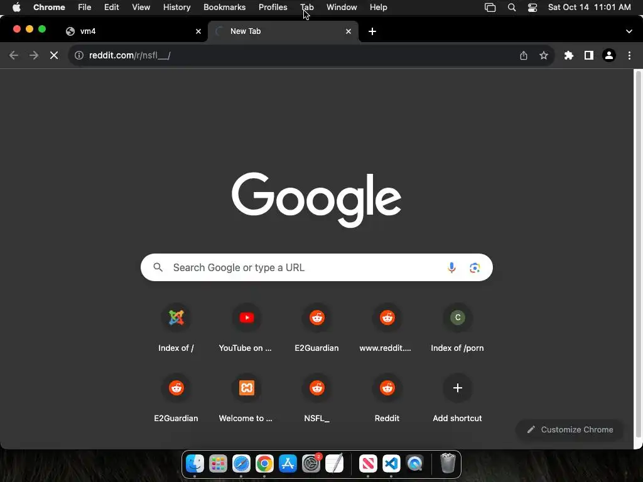This screenshot has height=482, width=643.
Task: Open the View menu
Action: [x=141, y=8]
